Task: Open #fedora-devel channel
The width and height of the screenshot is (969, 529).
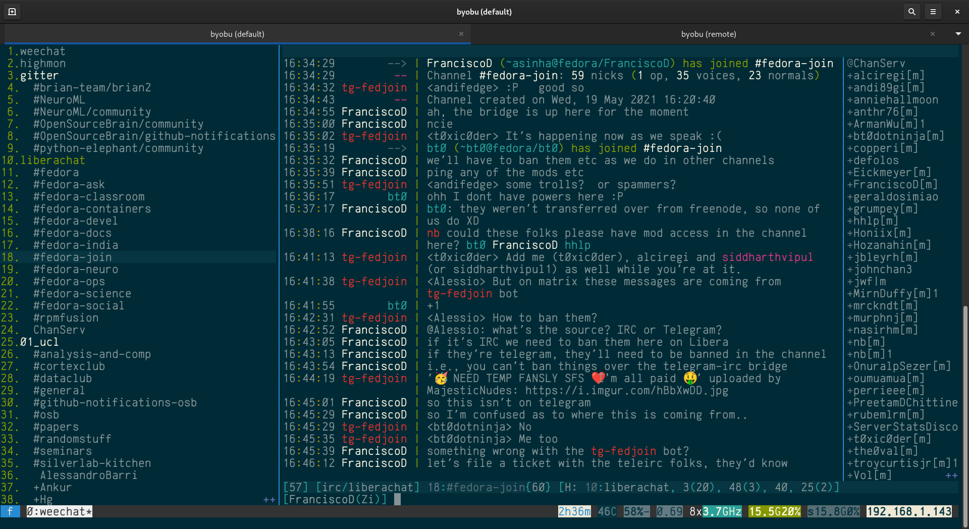Action: coord(76,221)
